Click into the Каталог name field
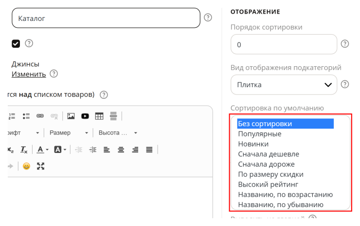 pyautogui.click(x=106, y=18)
